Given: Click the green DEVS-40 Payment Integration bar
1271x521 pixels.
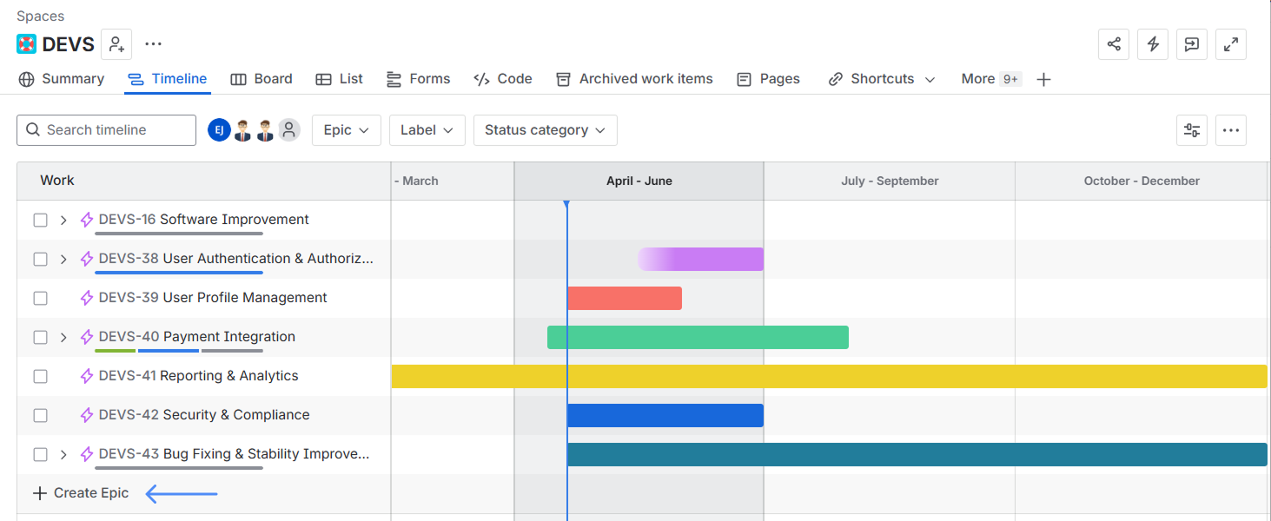Looking at the screenshot, I should tap(698, 337).
